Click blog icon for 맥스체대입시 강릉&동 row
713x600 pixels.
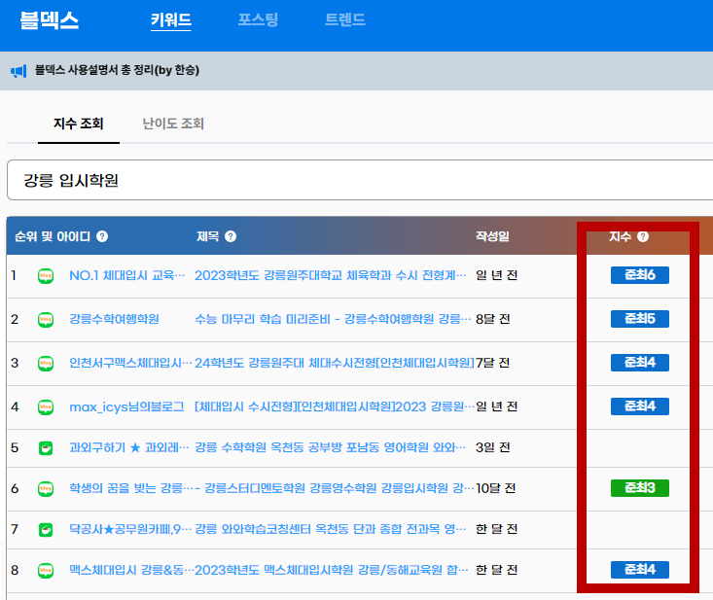46,571
